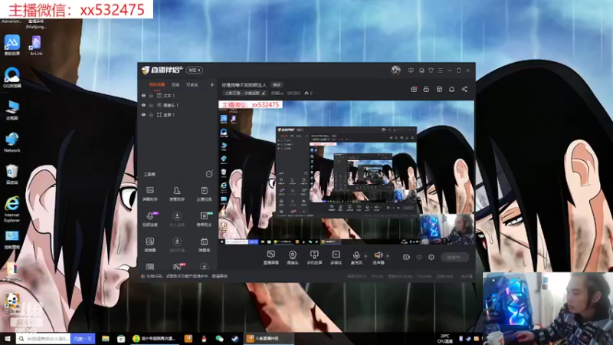Add a screen capture source from the bottom toolbar
613x345 pixels.
(271, 258)
